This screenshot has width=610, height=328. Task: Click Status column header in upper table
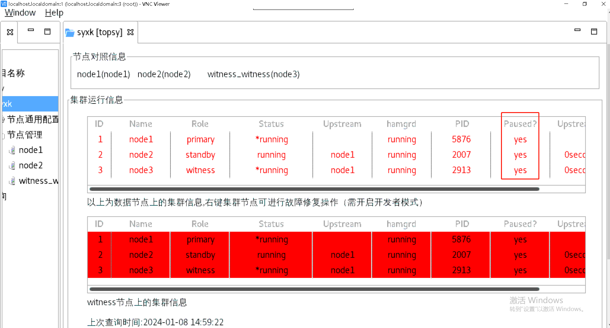(271, 124)
